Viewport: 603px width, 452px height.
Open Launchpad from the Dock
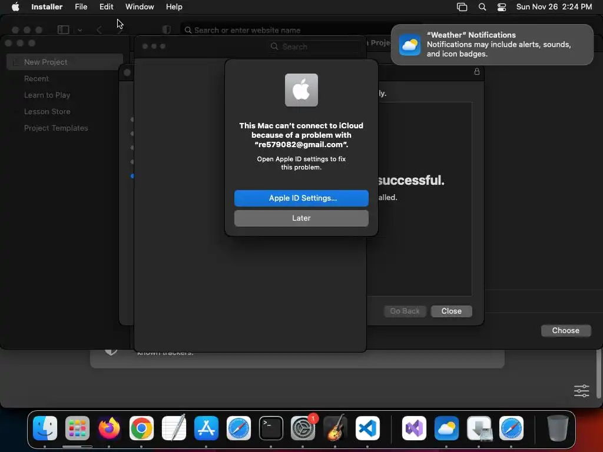(x=77, y=428)
